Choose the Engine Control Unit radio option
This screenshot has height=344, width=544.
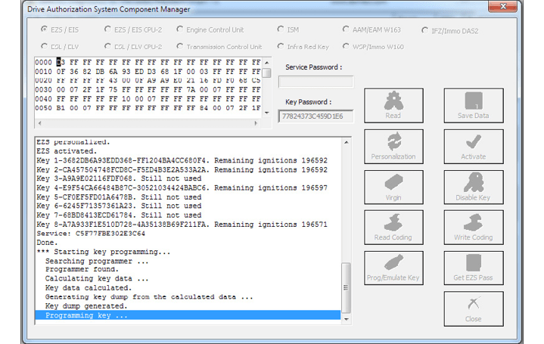point(180,30)
